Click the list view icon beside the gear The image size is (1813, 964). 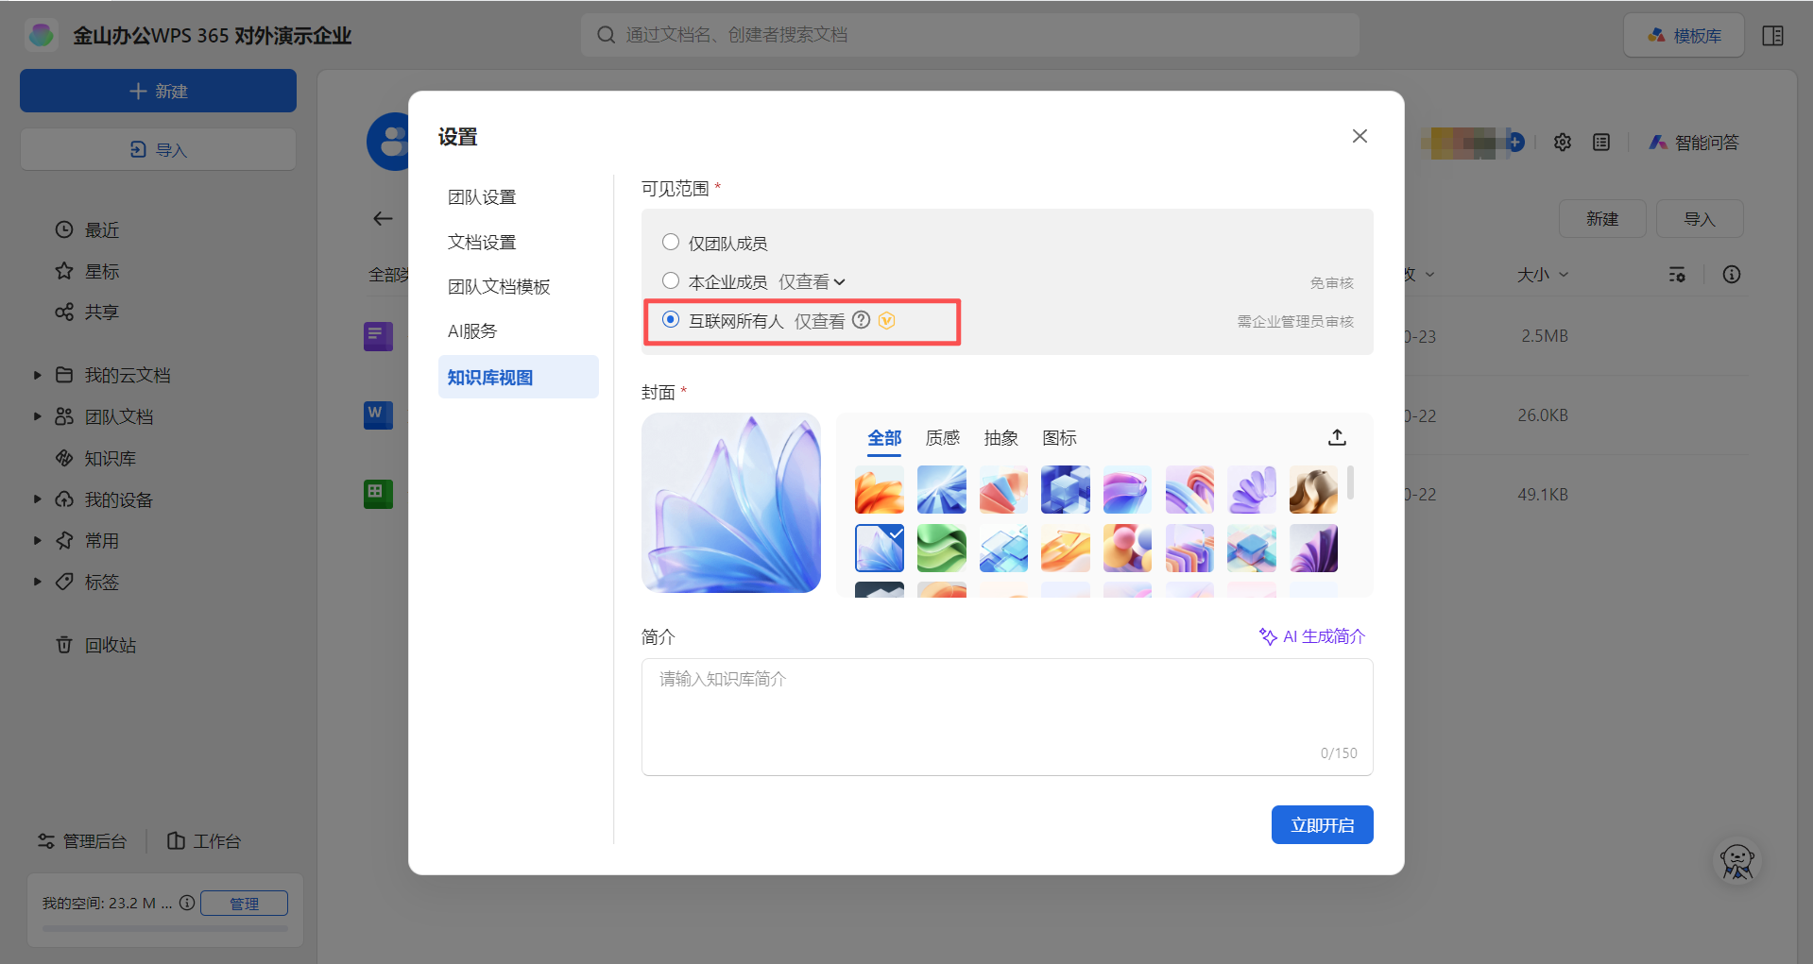coord(1601,143)
